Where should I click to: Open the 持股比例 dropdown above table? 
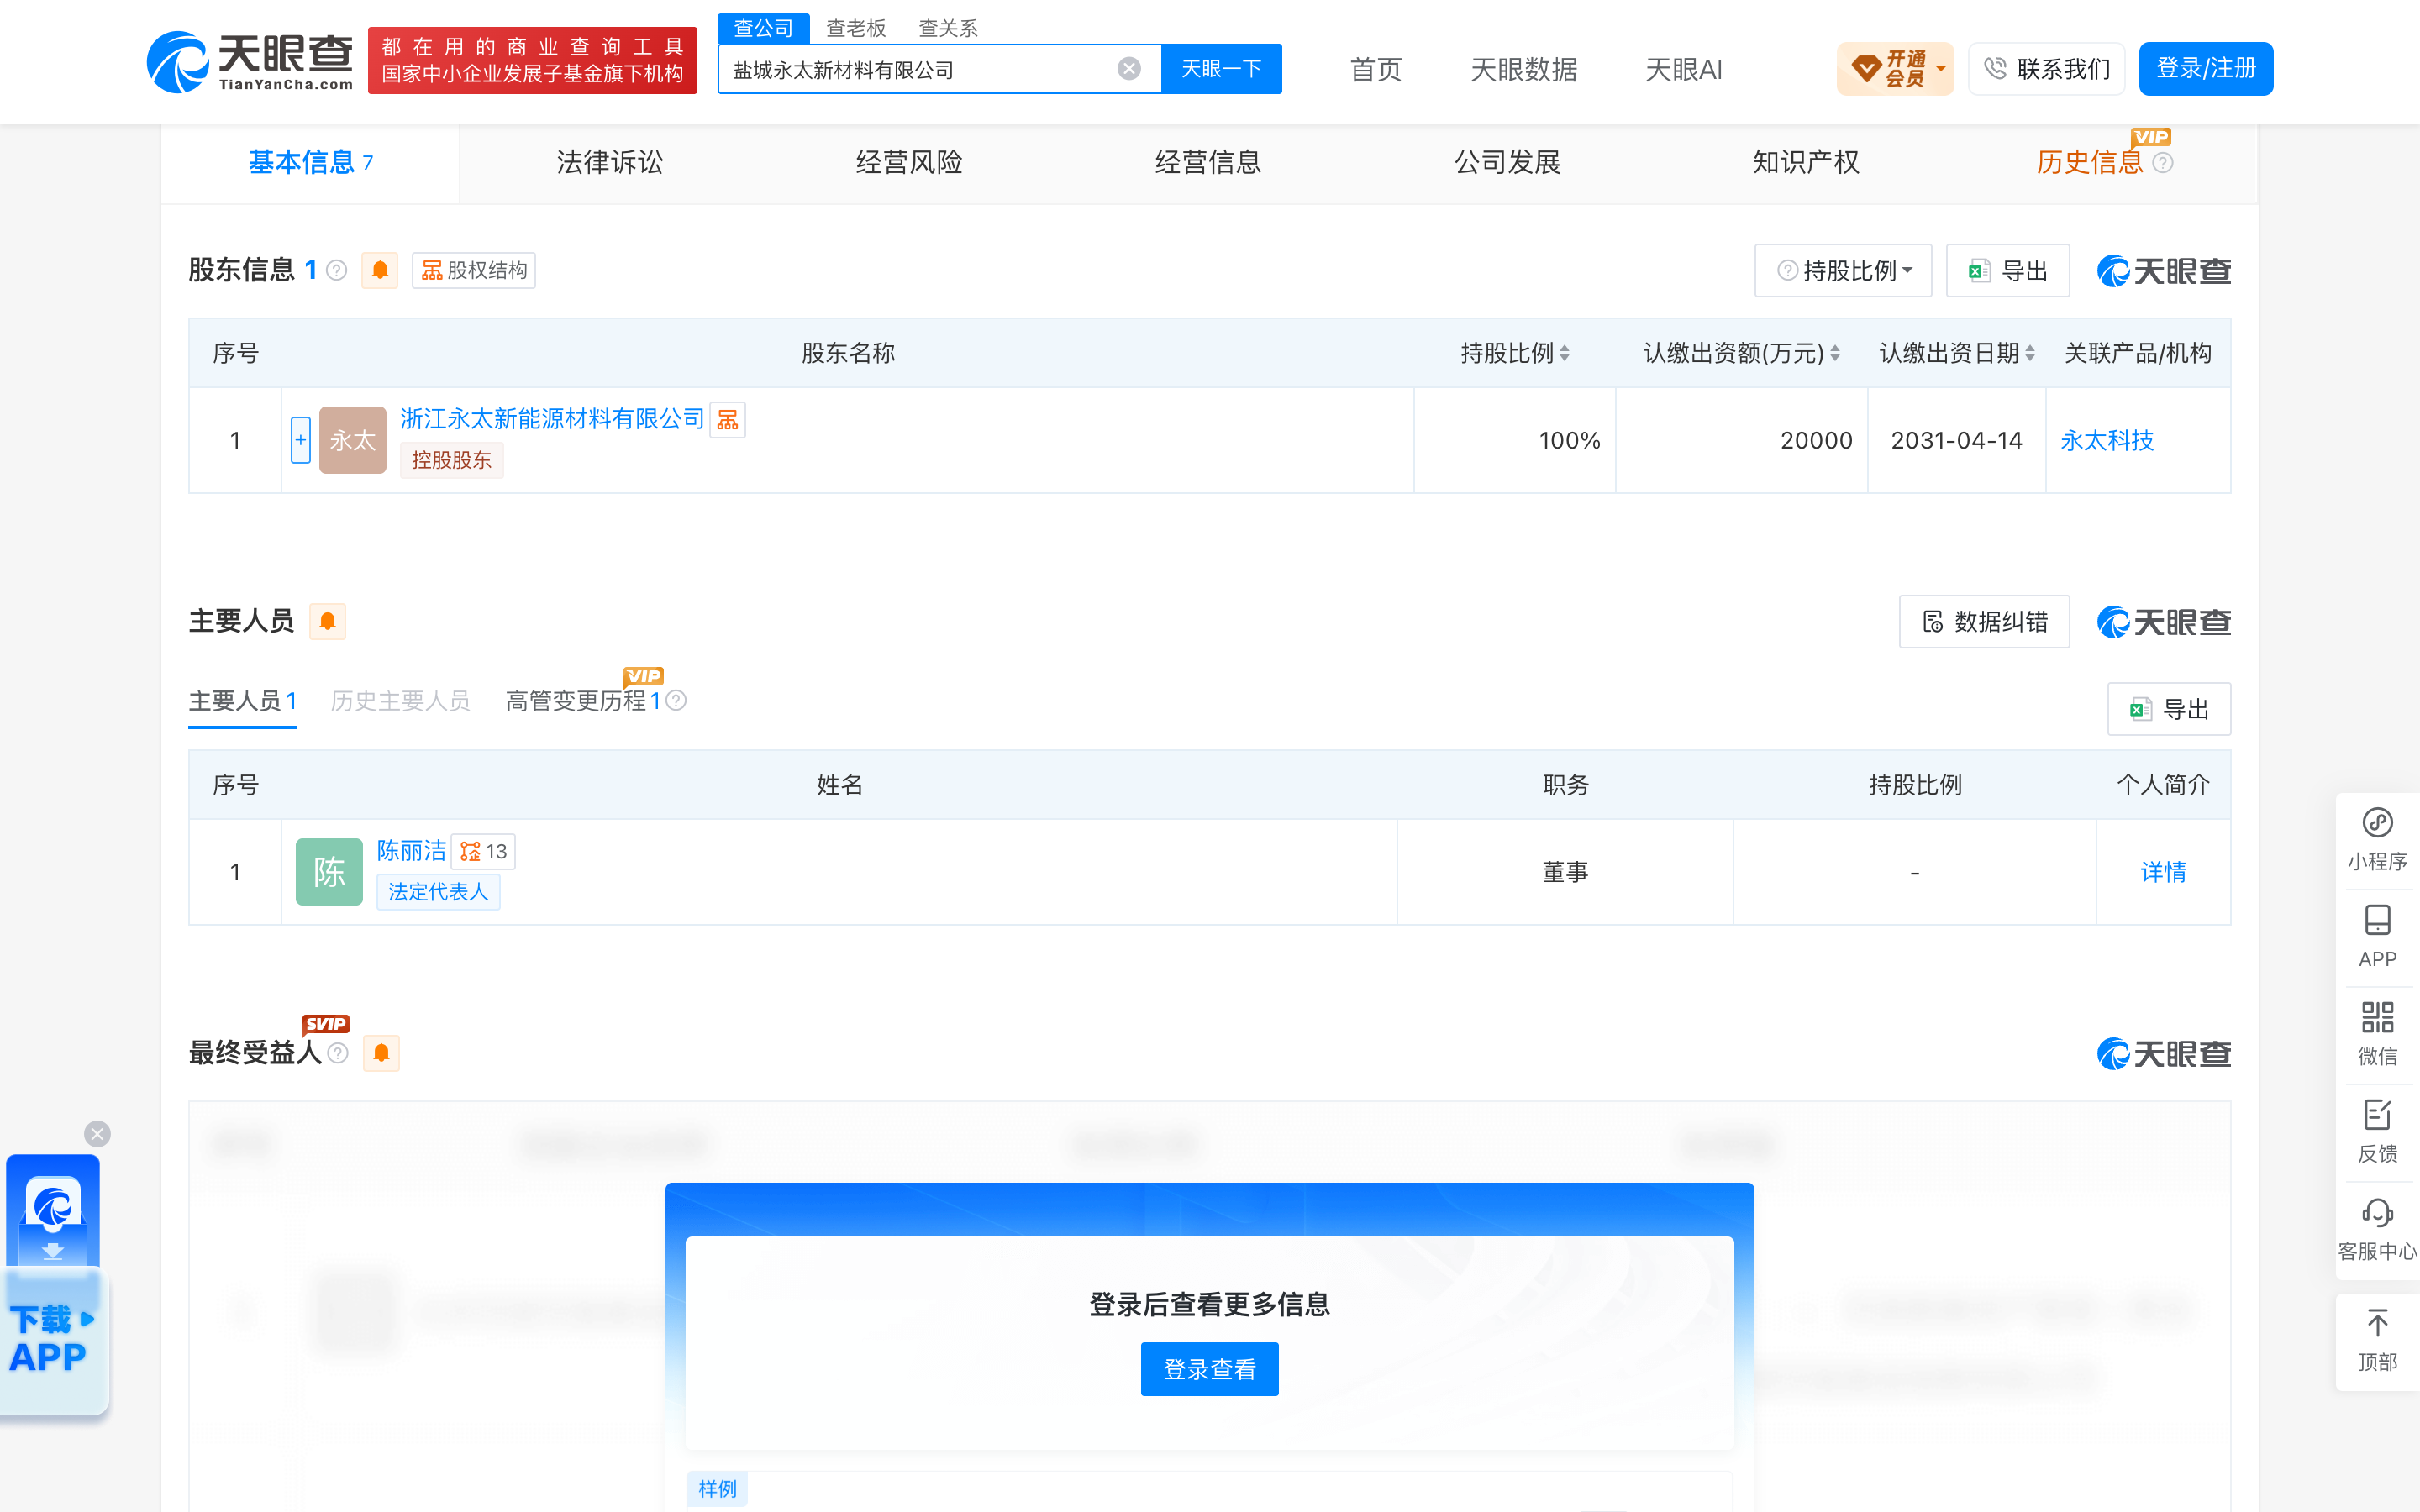click(1843, 271)
